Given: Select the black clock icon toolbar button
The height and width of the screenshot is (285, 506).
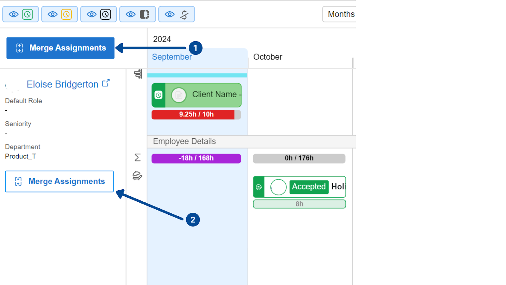Looking at the screenshot, I should 105,14.
